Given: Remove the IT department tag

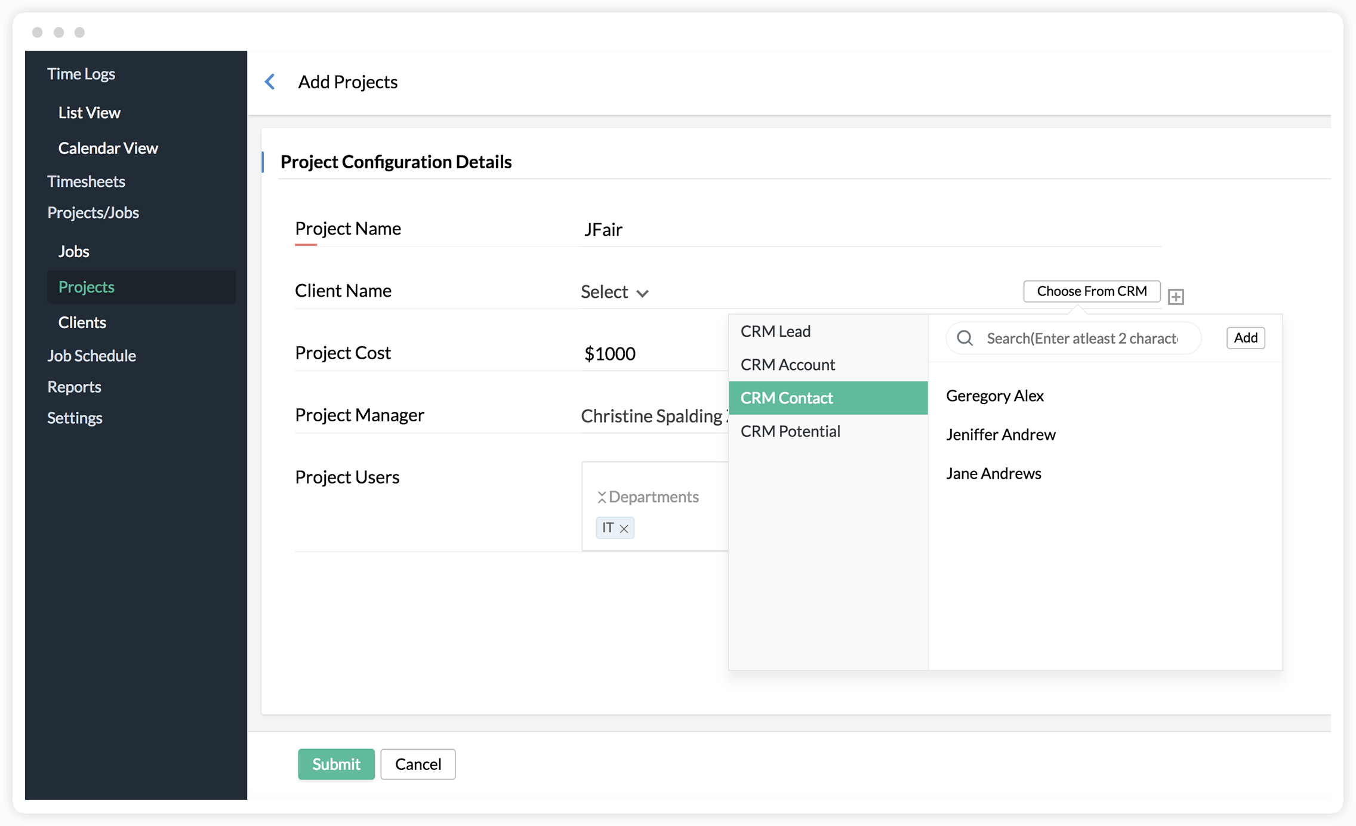Looking at the screenshot, I should click(624, 529).
